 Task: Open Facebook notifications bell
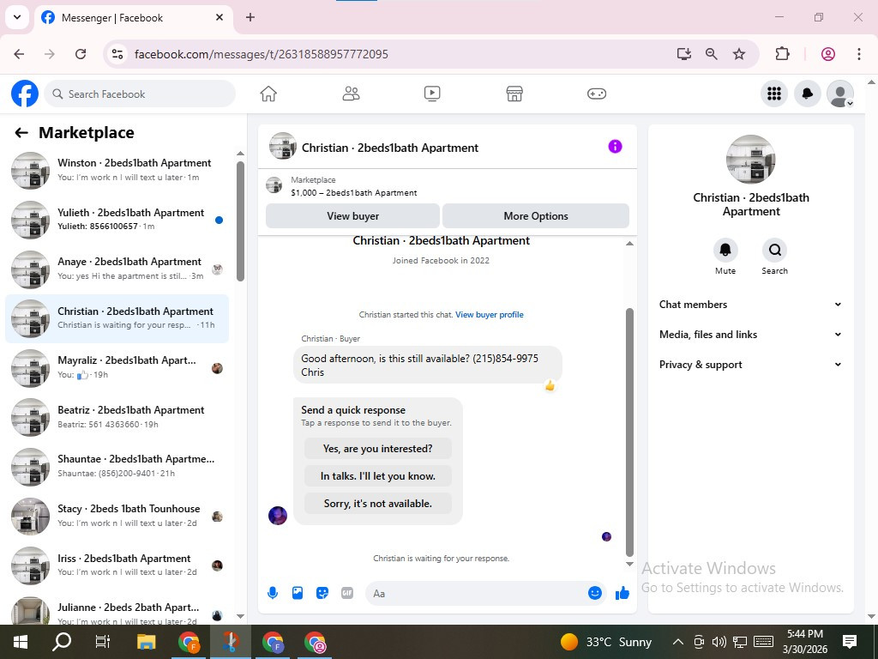pyautogui.click(x=808, y=94)
